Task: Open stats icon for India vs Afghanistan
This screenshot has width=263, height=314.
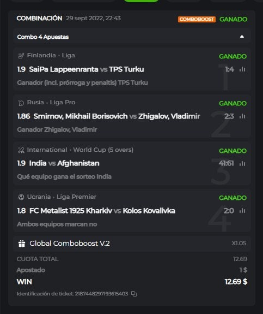Action: (x=242, y=163)
